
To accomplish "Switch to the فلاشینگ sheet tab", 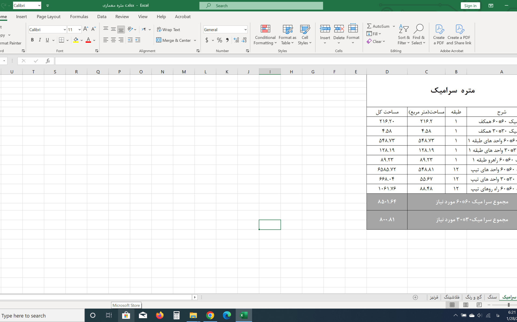I will coord(452,297).
